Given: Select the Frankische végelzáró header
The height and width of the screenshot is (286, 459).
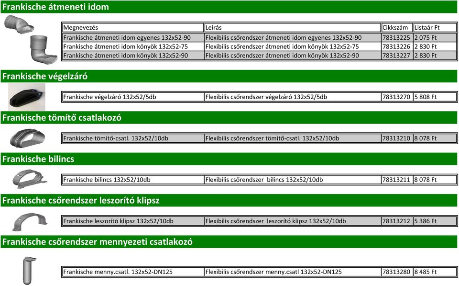Looking at the screenshot, I should 229,76.
